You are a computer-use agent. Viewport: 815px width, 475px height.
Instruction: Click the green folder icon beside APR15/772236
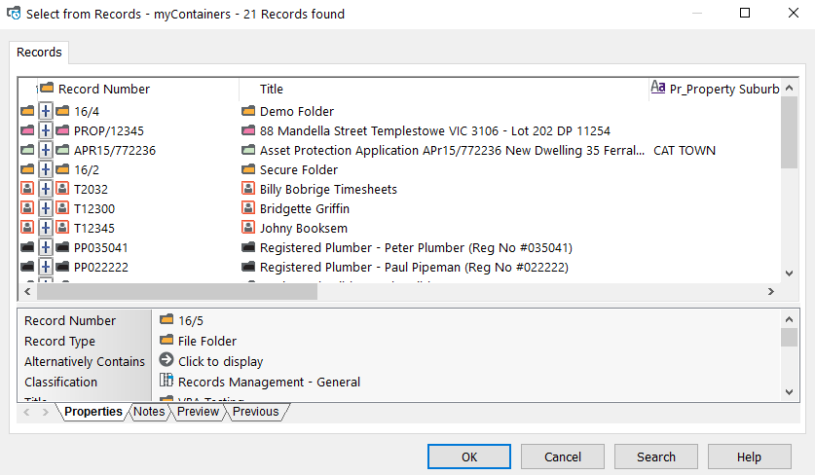click(x=62, y=151)
